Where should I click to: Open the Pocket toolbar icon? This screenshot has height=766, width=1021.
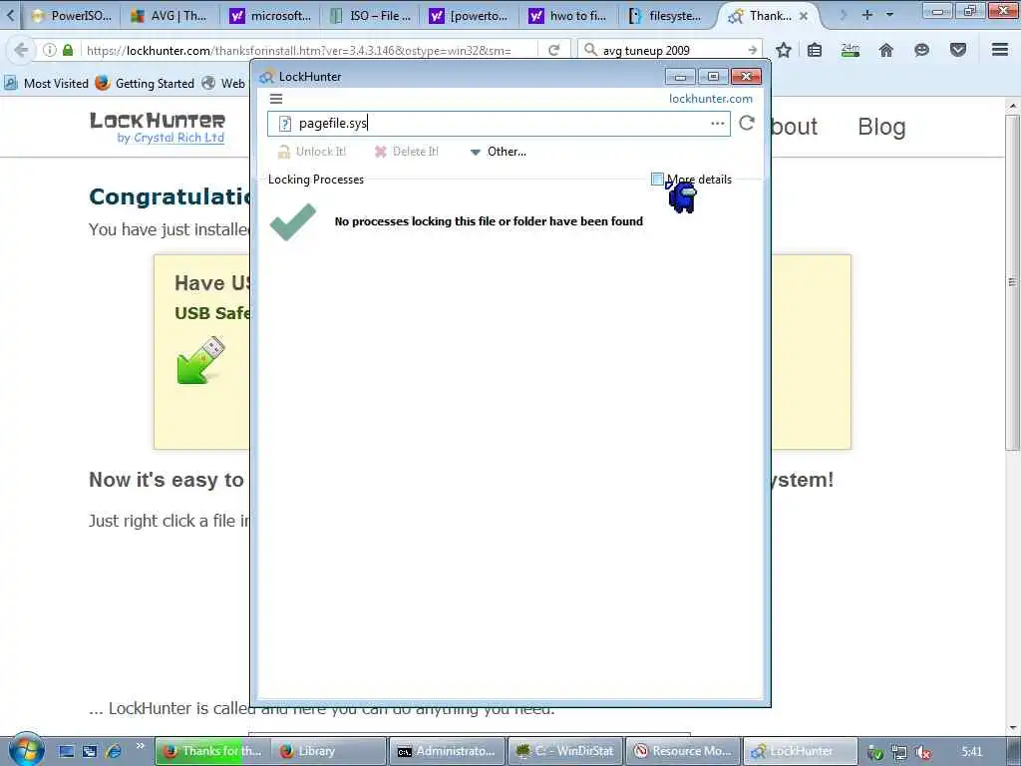(x=958, y=50)
